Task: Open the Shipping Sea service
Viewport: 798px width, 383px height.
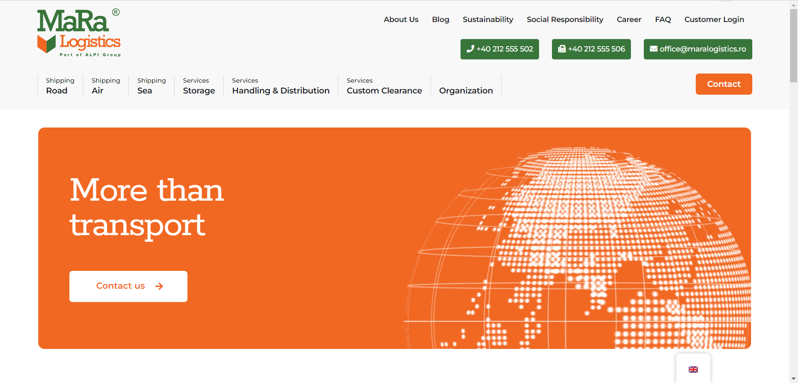Action: [151, 86]
